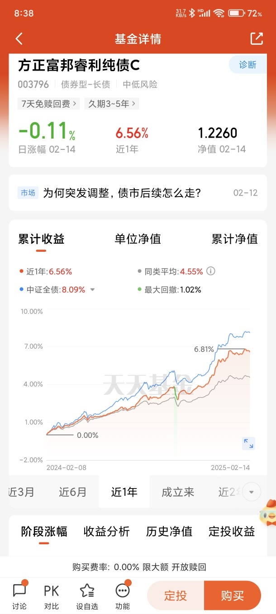276x614 pixels.
Task: Expand the 久期3~5年 tag
Action: (111, 104)
